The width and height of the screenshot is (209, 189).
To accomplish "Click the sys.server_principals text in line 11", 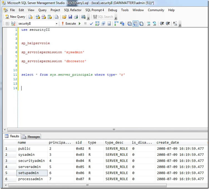I will 71,75.
